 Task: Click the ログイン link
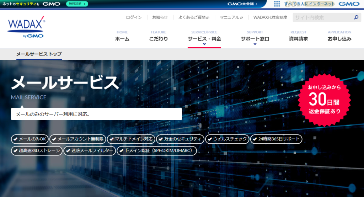[x=134, y=17]
